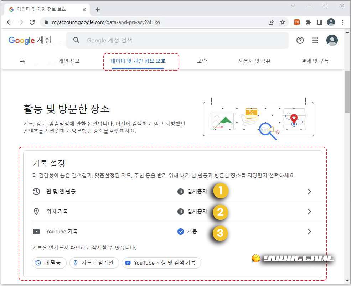Go back to the previous page
Image resolution: width=351 pixels, height=286 pixels.
9,22
